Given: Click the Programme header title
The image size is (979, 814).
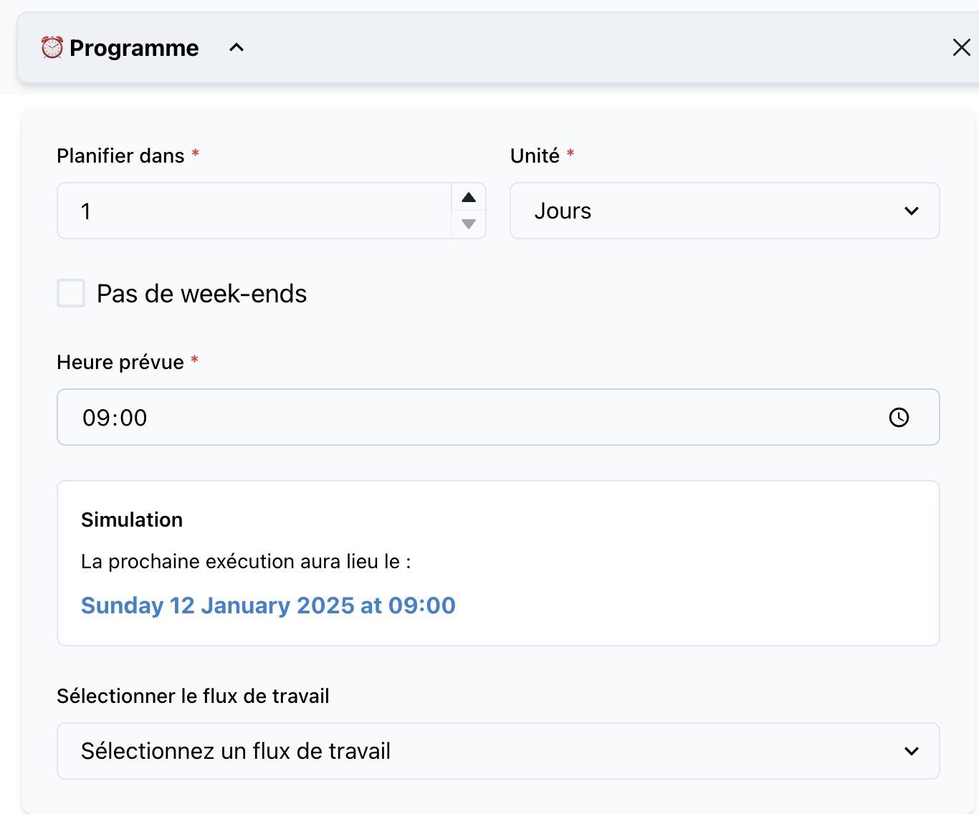Looking at the screenshot, I should (134, 48).
